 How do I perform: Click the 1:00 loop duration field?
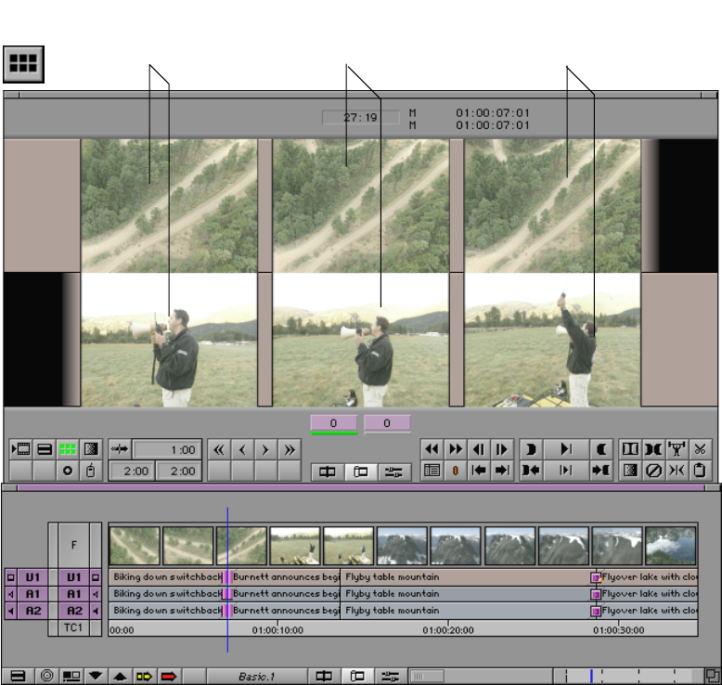click(x=167, y=449)
